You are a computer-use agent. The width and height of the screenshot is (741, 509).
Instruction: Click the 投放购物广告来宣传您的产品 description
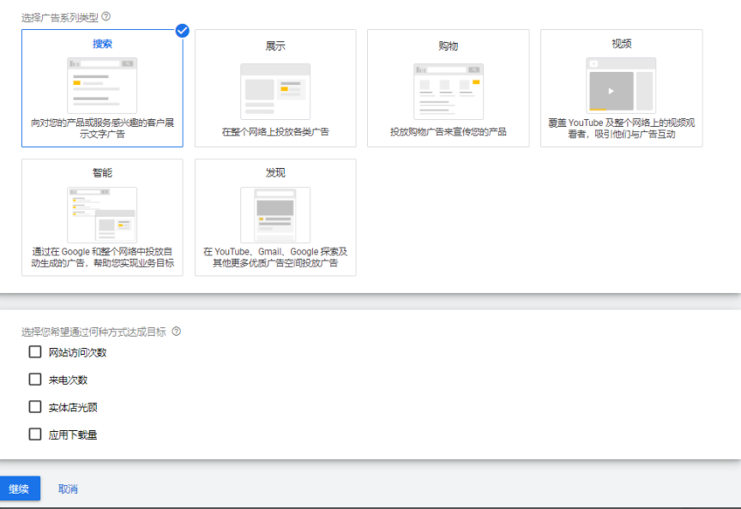448,132
